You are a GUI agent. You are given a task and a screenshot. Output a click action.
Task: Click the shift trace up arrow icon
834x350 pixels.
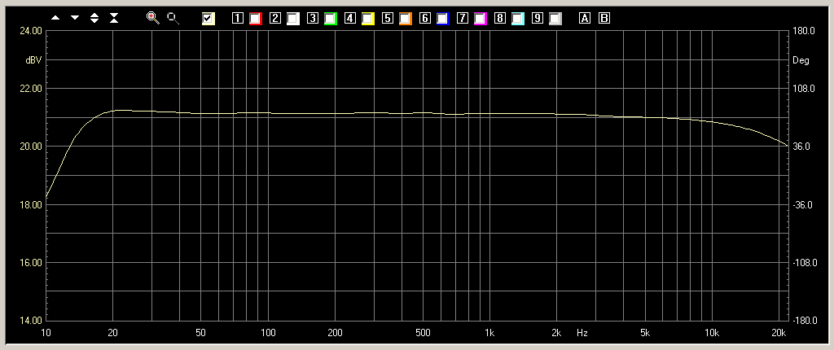(55, 18)
